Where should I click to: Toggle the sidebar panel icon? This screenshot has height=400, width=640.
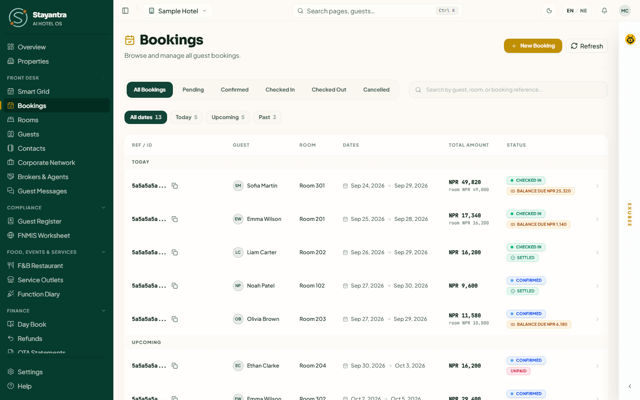(x=125, y=11)
